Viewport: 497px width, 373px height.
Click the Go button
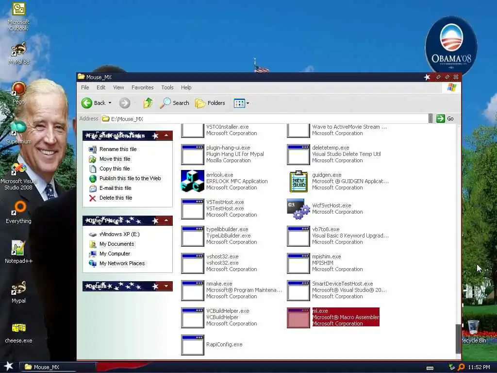pos(445,119)
